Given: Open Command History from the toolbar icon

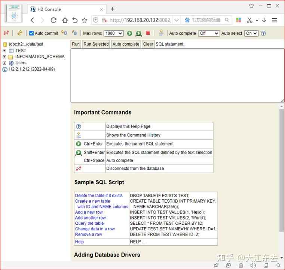Looking at the screenshot, I should tap(161, 33).
